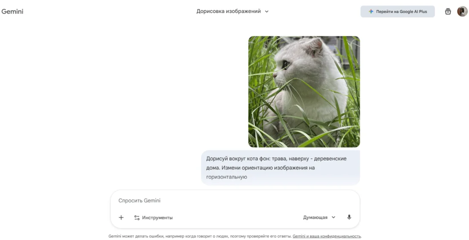Click the plus icon to add files
Image resolution: width=469 pixels, height=240 pixels.
[121, 217]
